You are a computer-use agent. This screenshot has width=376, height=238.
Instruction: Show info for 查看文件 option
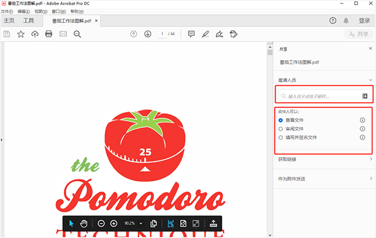click(x=362, y=120)
